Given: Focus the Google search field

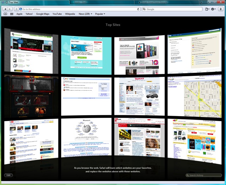Looking at the screenshot, I should pyautogui.click(x=172, y=9).
